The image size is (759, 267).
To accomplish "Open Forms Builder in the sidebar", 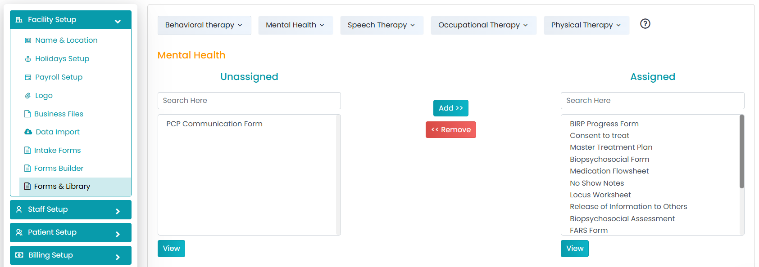I will 59,168.
